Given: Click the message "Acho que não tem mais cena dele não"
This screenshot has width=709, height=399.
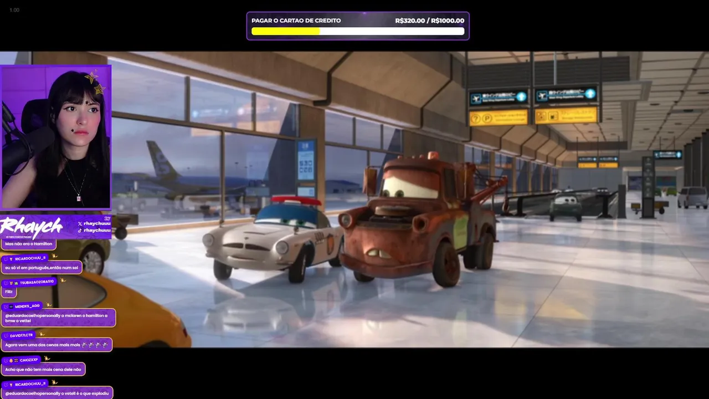Looking at the screenshot, I should click(44, 369).
